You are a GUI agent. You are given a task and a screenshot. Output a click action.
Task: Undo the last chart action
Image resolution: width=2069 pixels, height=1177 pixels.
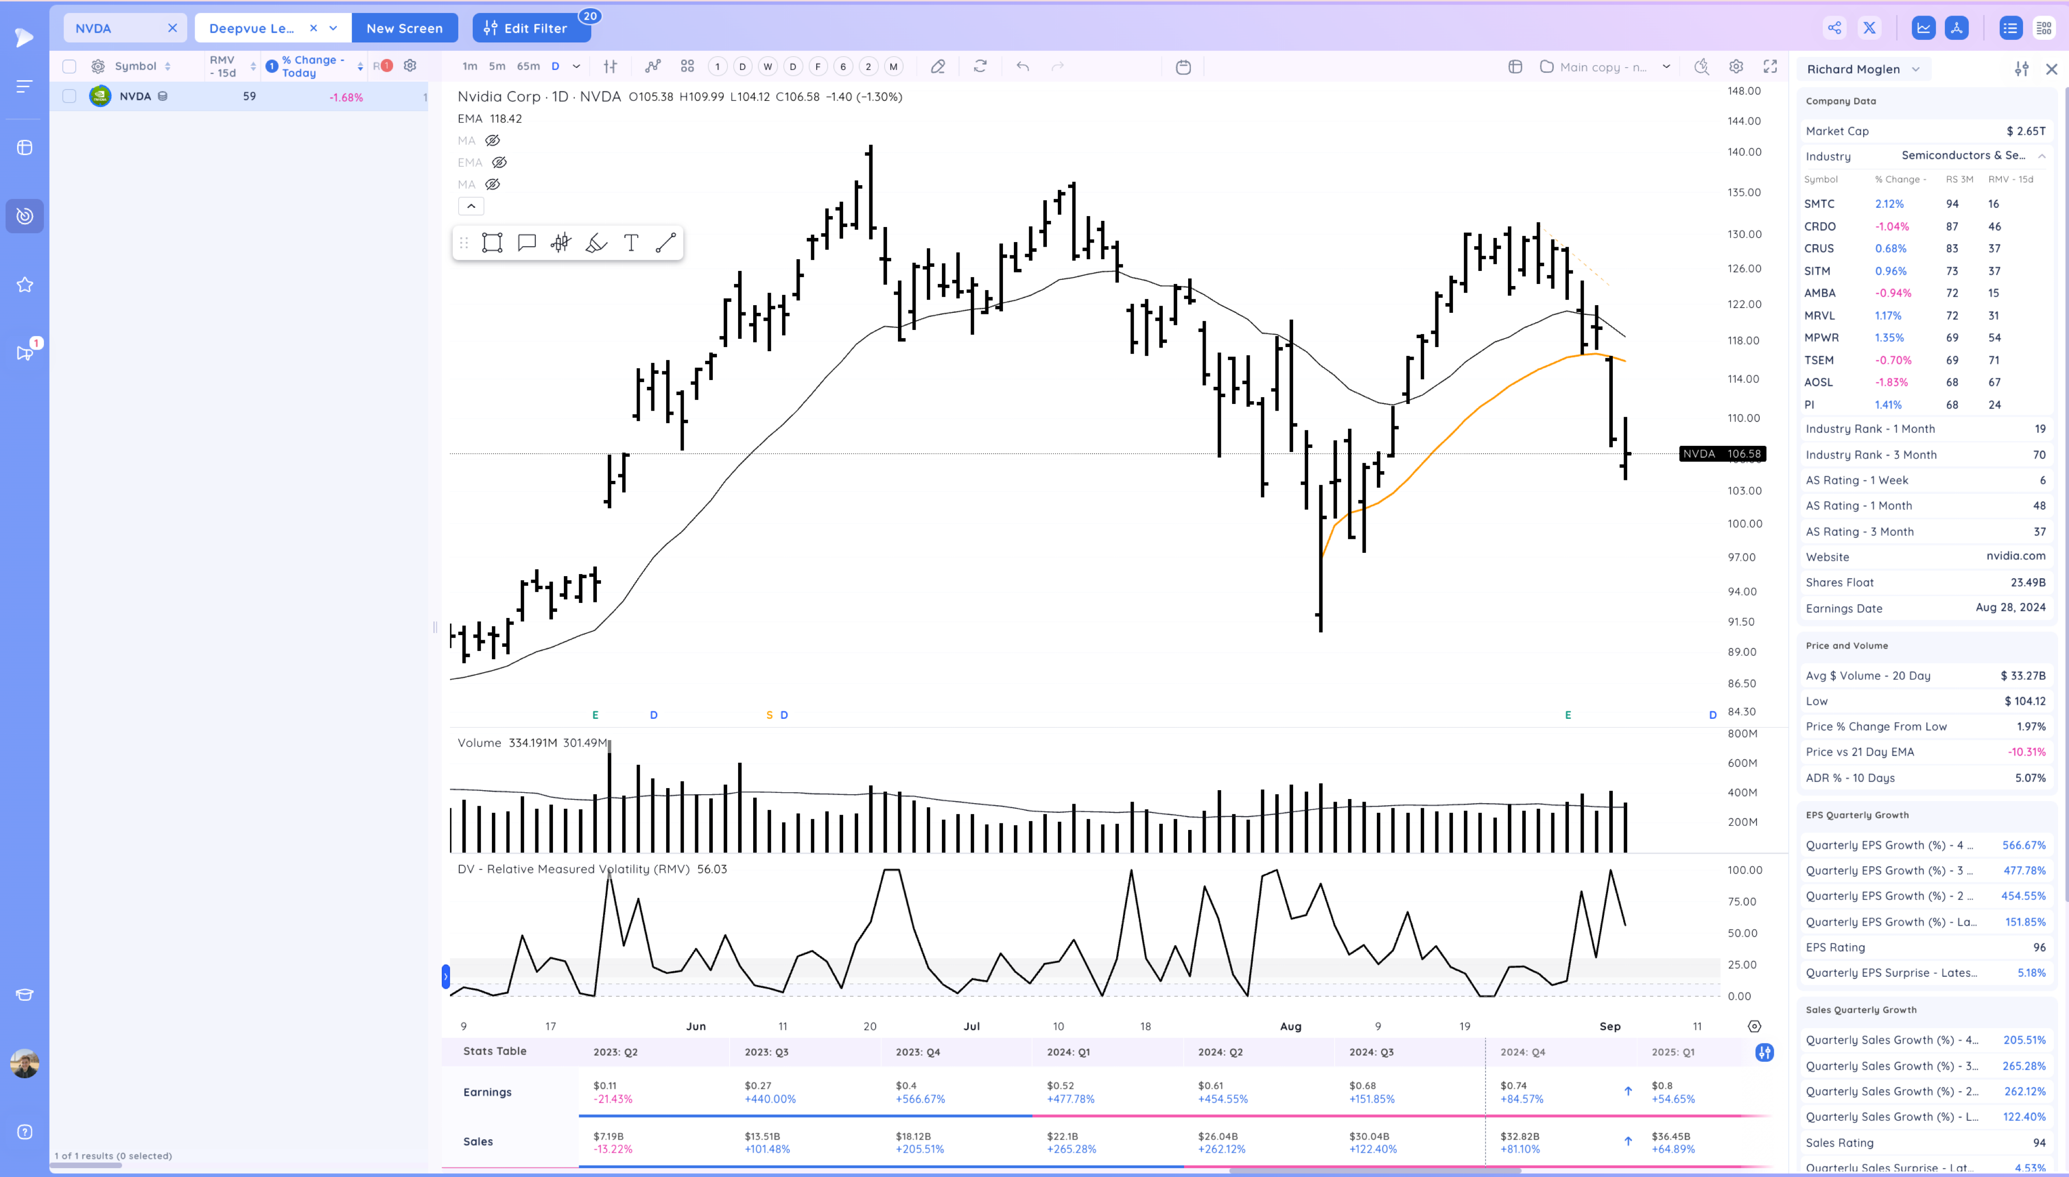tap(1023, 66)
